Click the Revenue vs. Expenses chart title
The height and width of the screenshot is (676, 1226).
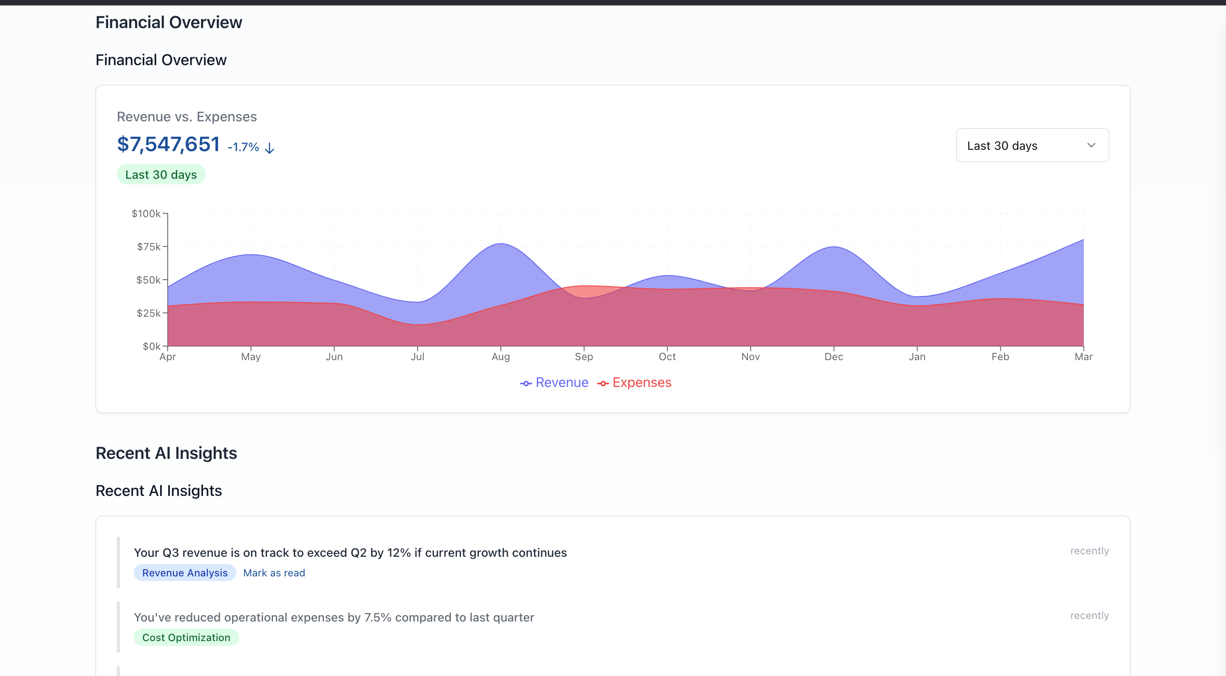[x=186, y=117]
